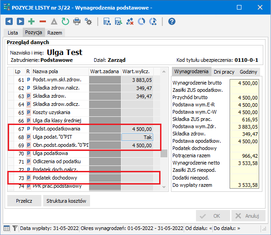Click calculator with green arrow person icon
271x235 pixels.
pyautogui.click(x=119, y=22)
